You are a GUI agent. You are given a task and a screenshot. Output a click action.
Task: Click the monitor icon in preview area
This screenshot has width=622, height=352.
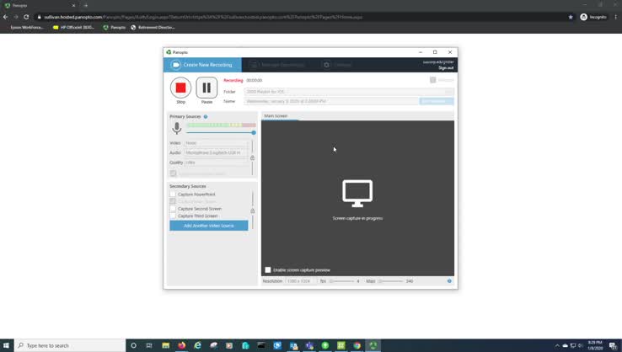click(357, 193)
